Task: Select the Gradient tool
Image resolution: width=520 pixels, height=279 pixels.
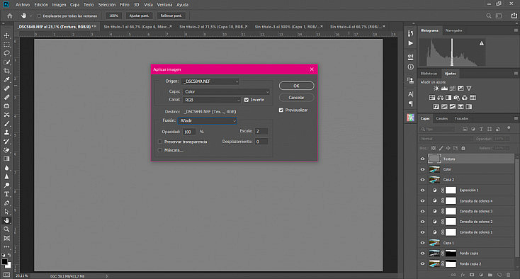Action: pyautogui.click(x=6, y=159)
